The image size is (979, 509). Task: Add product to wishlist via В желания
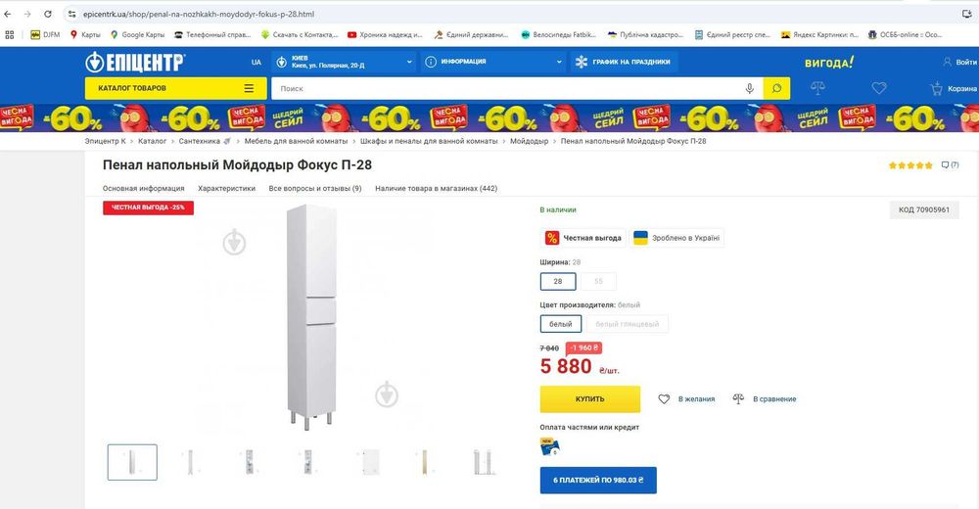685,398
